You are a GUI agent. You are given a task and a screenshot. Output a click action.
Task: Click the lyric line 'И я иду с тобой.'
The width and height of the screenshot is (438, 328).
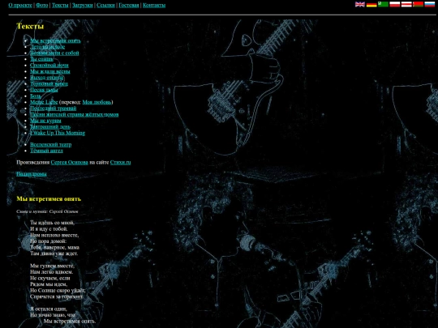[x=49, y=229]
